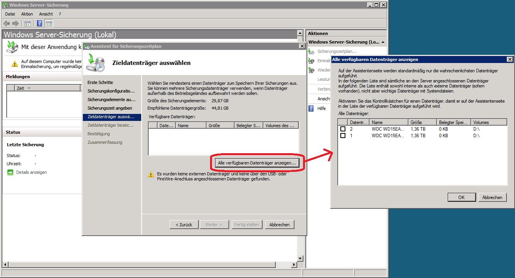Click the horizontal scrollbar left arrow
This screenshot has height=278, width=515.
(5, 264)
